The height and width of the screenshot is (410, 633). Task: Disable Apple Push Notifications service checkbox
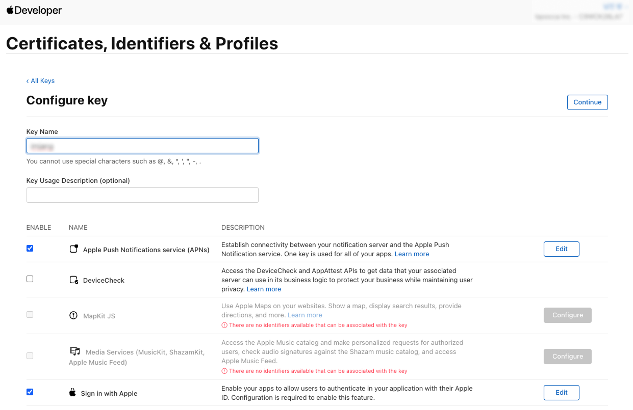click(x=30, y=249)
